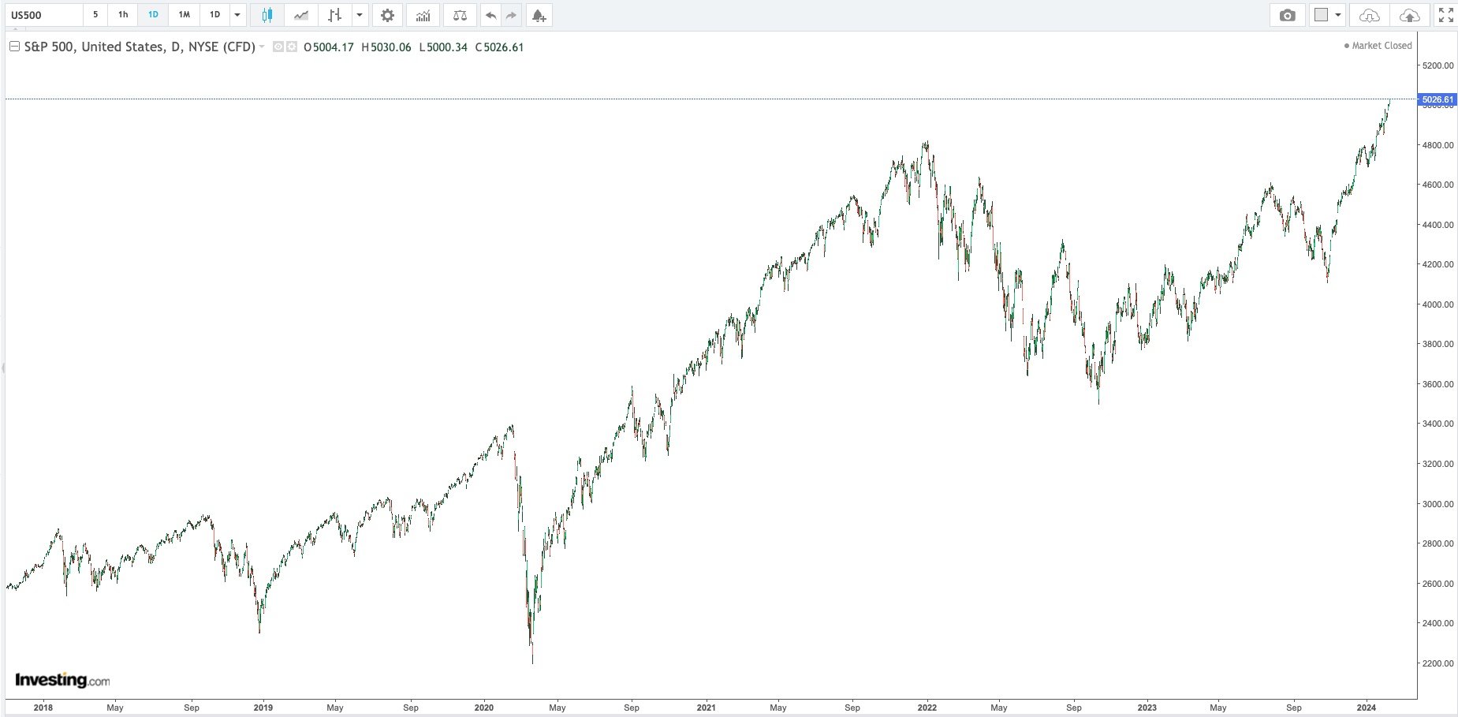Click the 2018 label on time axis
1458x717 pixels.
click(43, 708)
